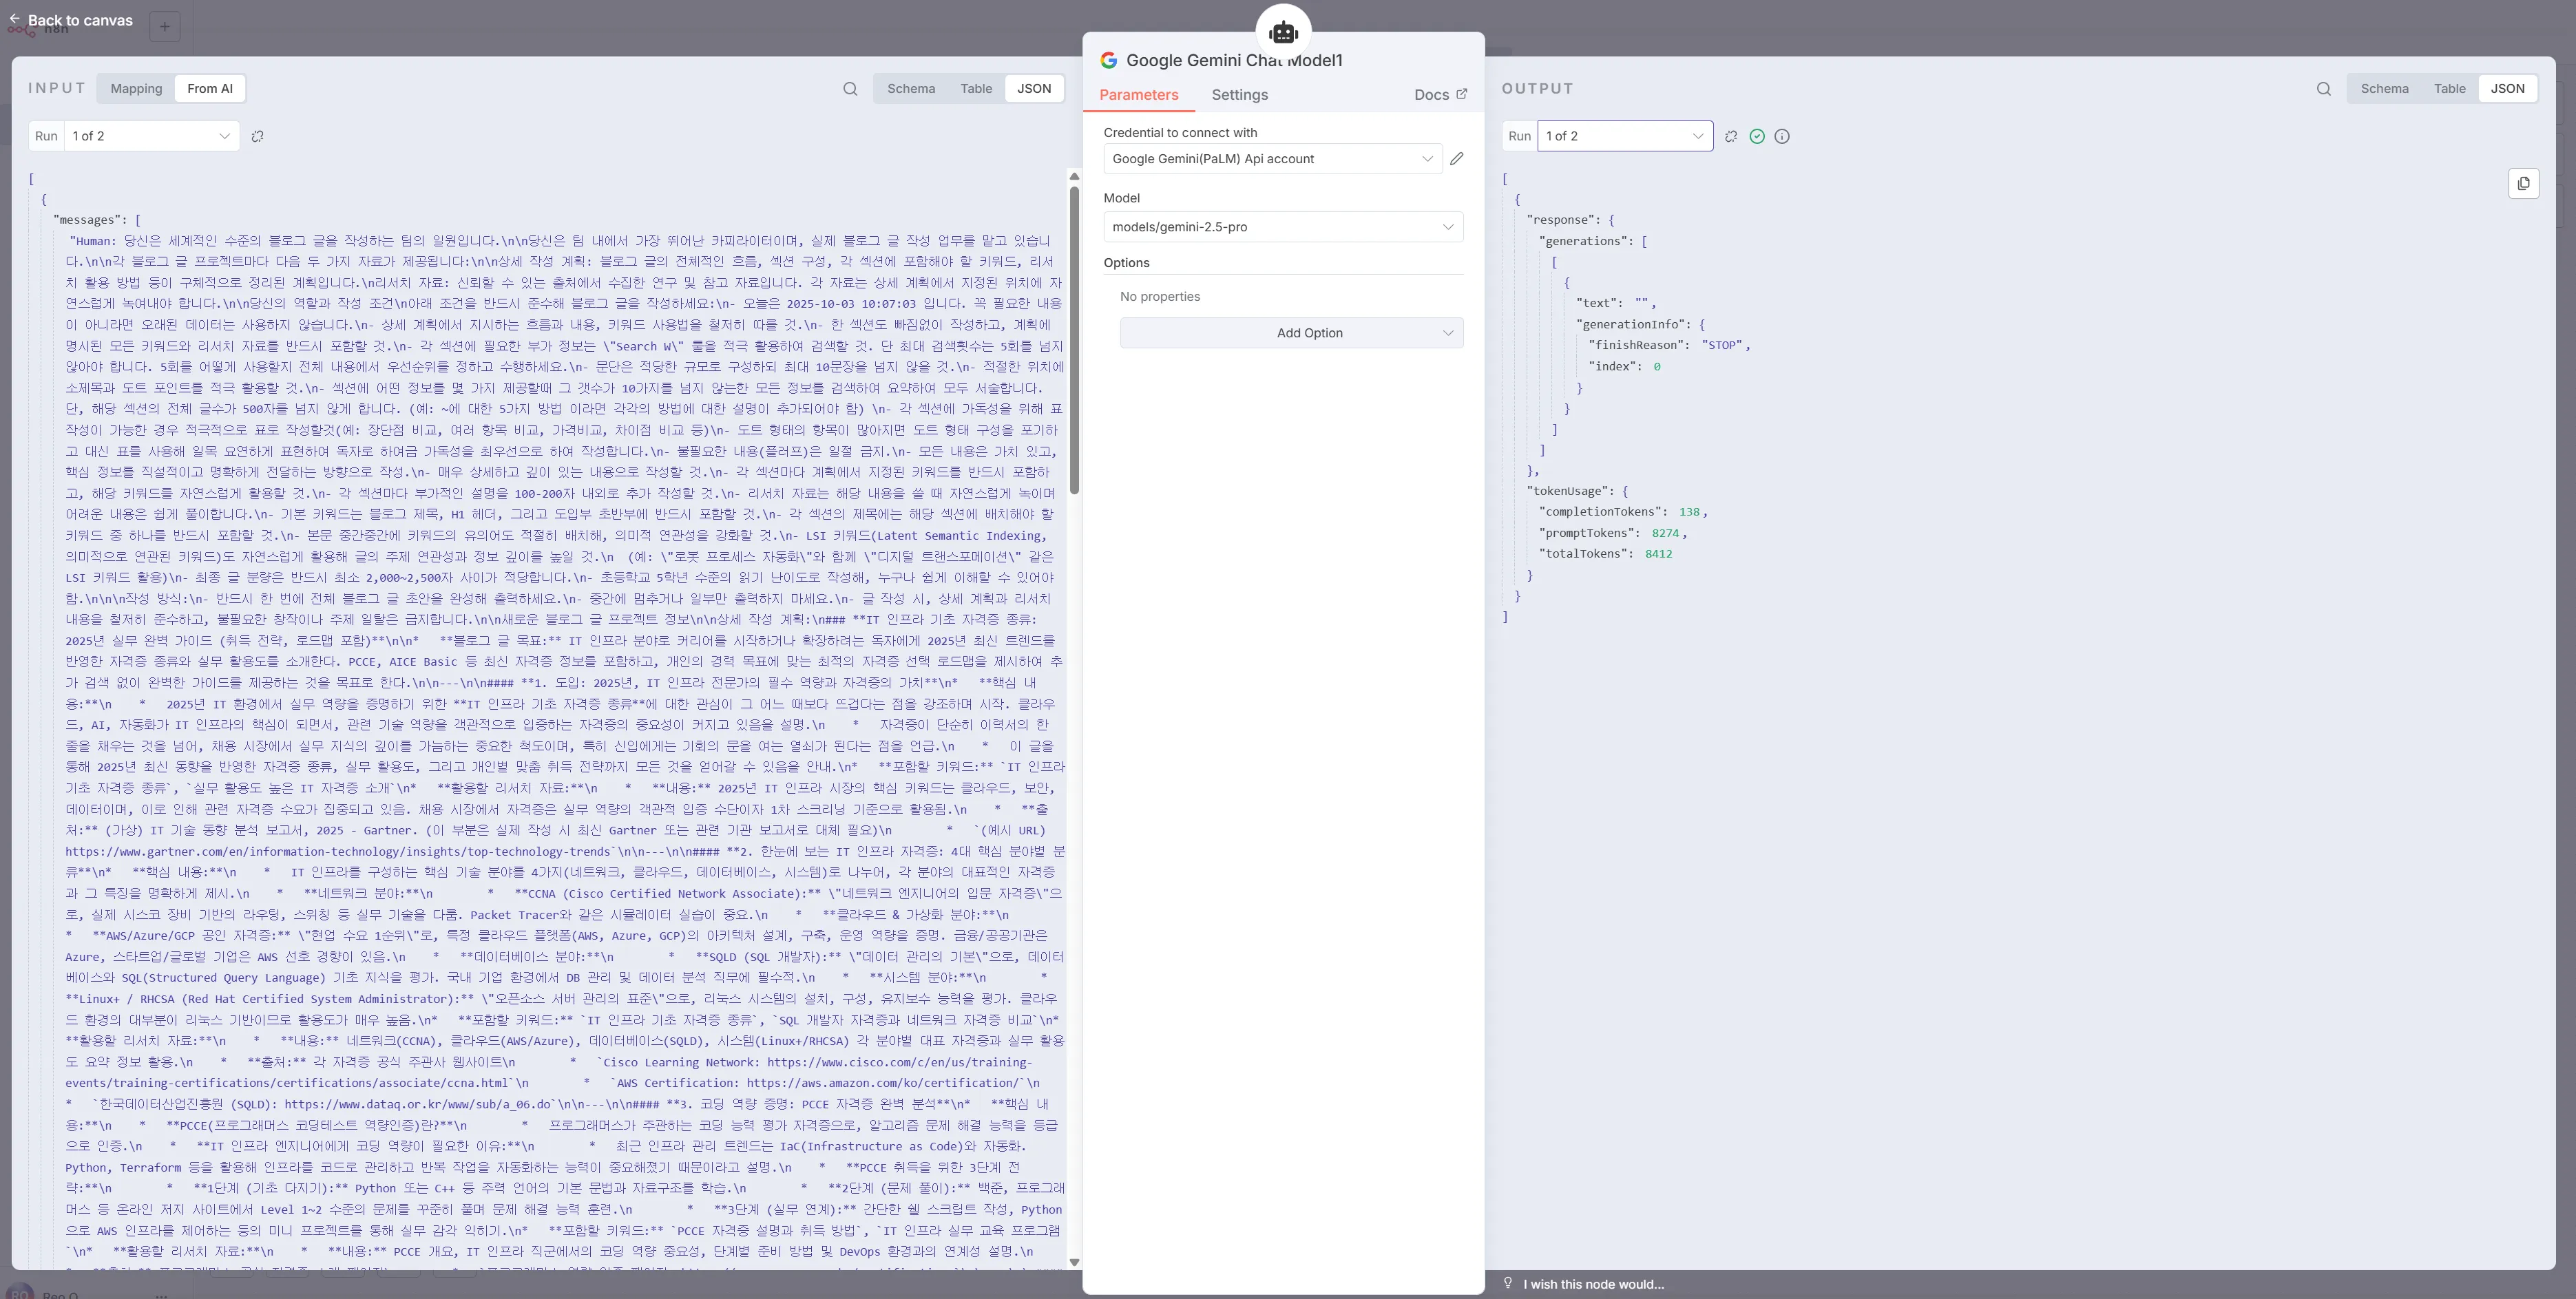Open the Model gemini-2.5-pro dropdown
2576x1299 pixels.
[x=1282, y=227]
